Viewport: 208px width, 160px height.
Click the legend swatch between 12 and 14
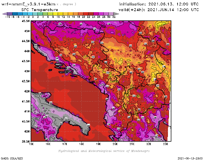(66, 14)
